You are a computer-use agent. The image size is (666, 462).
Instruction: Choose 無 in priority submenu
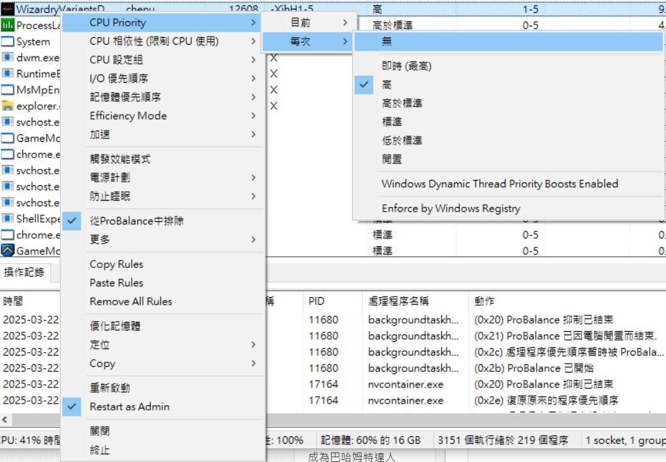click(508, 41)
